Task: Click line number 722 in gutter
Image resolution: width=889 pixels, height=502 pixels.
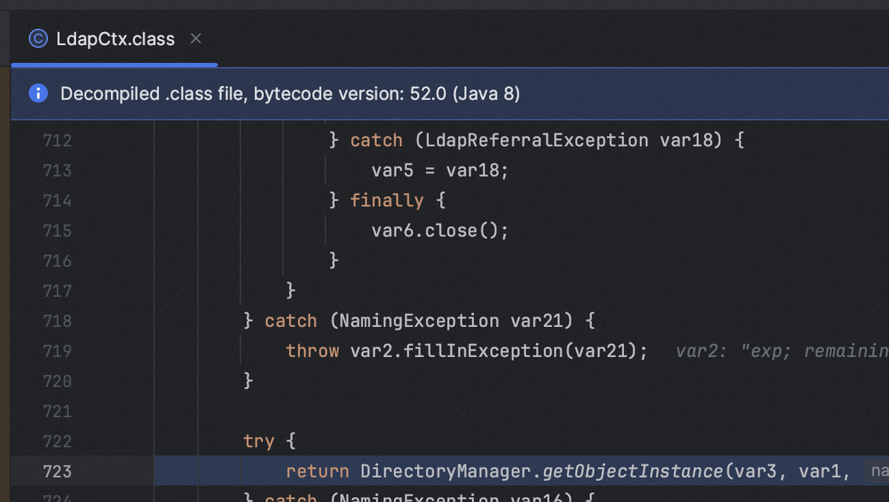Action: [x=57, y=441]
